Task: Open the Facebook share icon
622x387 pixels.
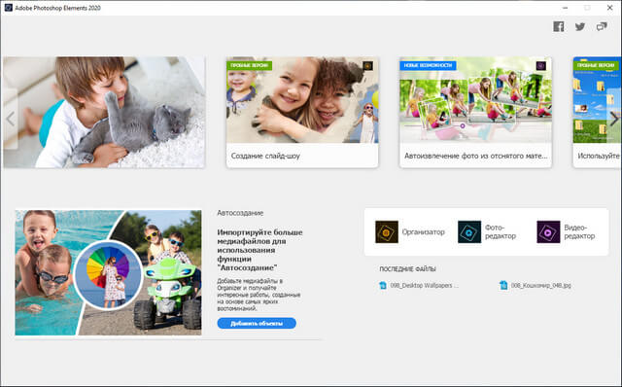Action: (x=559, y=26)
